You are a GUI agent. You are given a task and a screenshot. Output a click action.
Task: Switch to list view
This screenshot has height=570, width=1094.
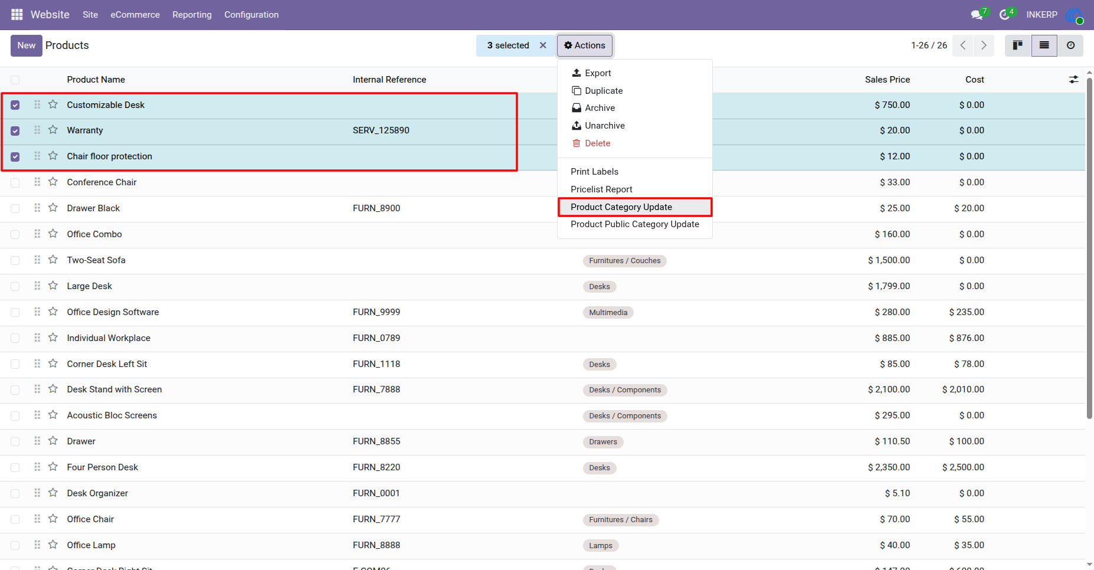[1044, 45]
